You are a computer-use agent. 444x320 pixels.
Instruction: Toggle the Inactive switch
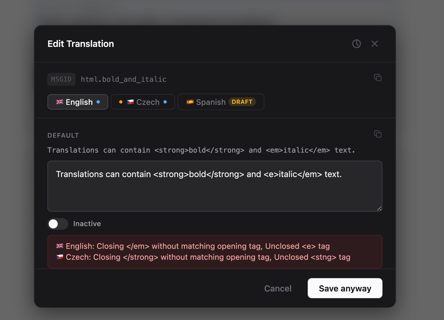click(x=58, y=224)
